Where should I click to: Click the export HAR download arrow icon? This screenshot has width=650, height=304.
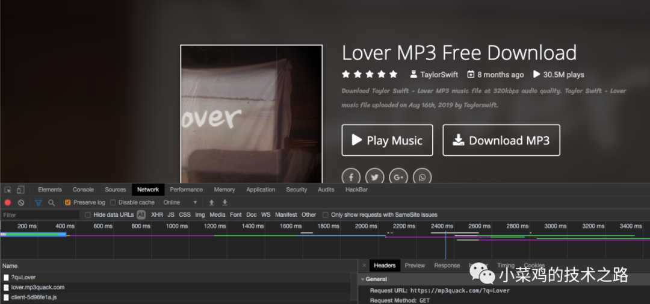click(x=224, y=202)
